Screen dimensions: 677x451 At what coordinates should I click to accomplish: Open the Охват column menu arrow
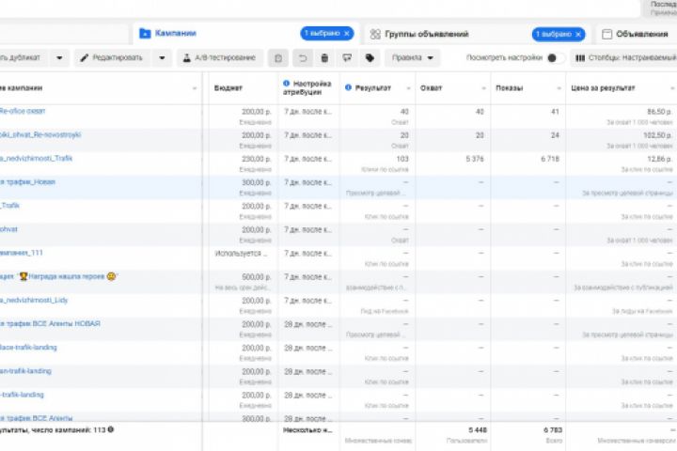[x=483, y=88]
